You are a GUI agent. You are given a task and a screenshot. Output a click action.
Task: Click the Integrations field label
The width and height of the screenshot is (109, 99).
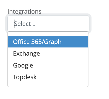coord(25,12)
